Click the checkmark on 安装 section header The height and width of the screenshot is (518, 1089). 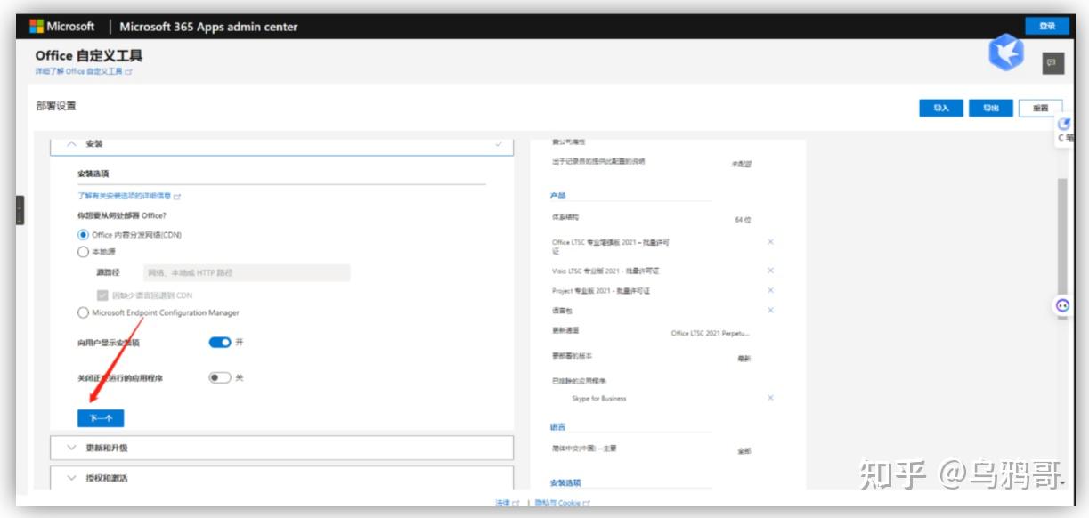click(499, 143)
